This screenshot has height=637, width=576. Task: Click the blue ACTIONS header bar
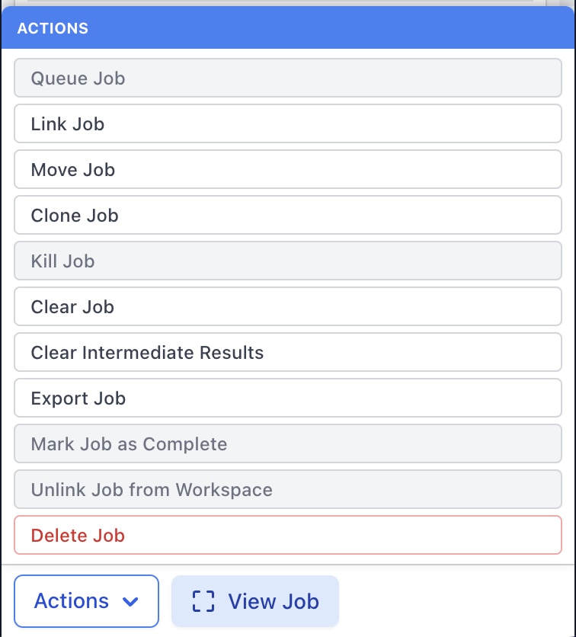pyautogui.click(x=305, y=29)
